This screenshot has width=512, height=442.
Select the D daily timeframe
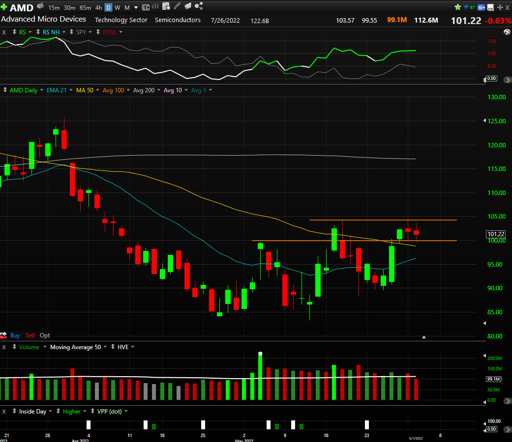tap(108, 7)
